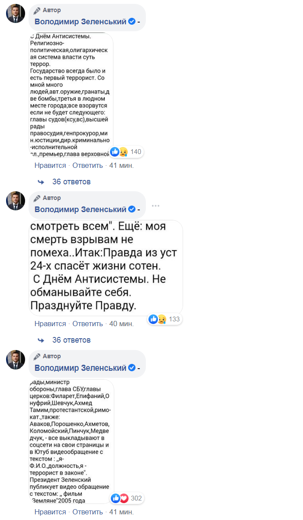Click verified badge on first comment
Viewport: 303px width, 520px height.
click(132, 22)
